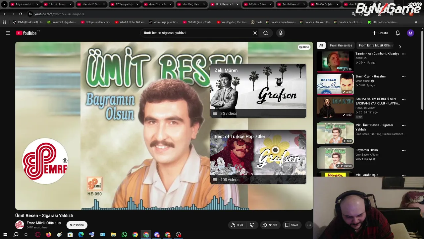
Task: Show more filter chips with right chevron
Action: pyautogui.click(x=400, y=46)
